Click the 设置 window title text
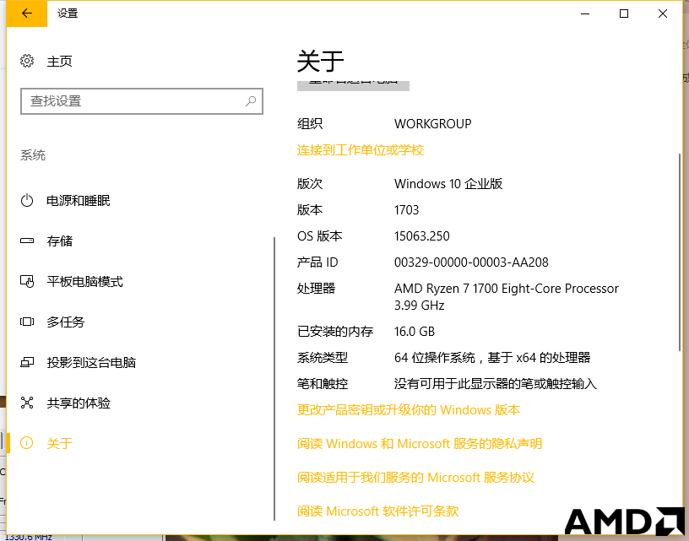 click(68, 14)
